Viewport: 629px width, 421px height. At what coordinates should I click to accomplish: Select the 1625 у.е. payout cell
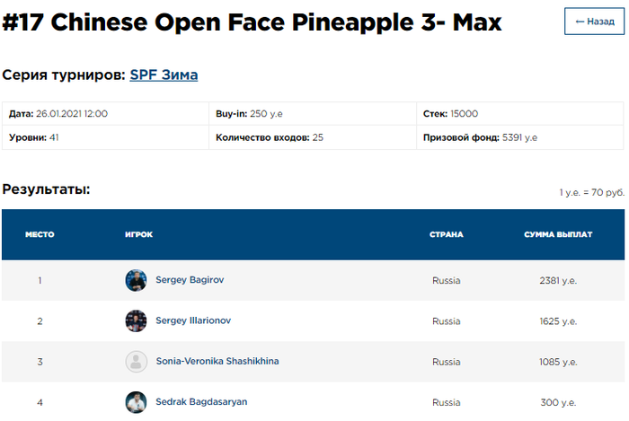(x=558, y=321)
